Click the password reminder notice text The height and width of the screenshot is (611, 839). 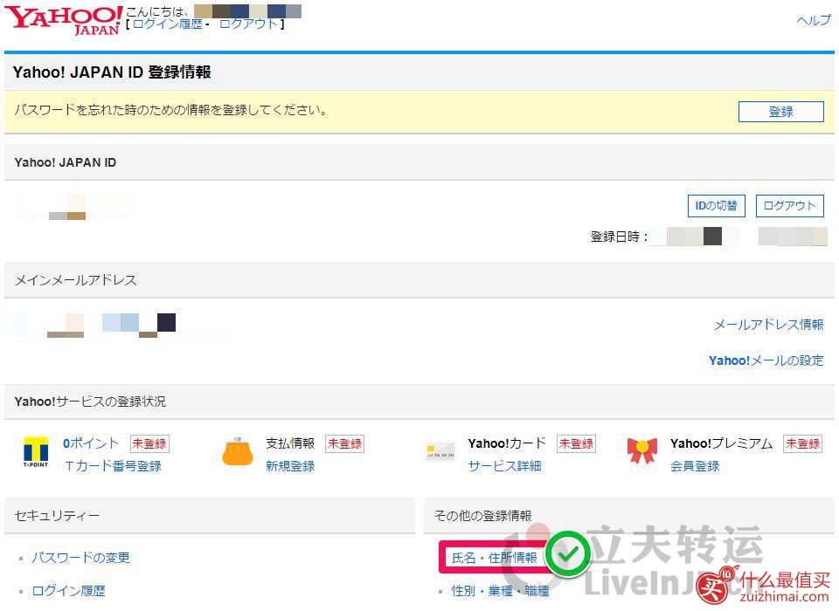[170, 110]
